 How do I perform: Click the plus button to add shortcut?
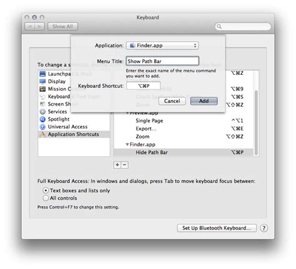click(x=117, y=165)
